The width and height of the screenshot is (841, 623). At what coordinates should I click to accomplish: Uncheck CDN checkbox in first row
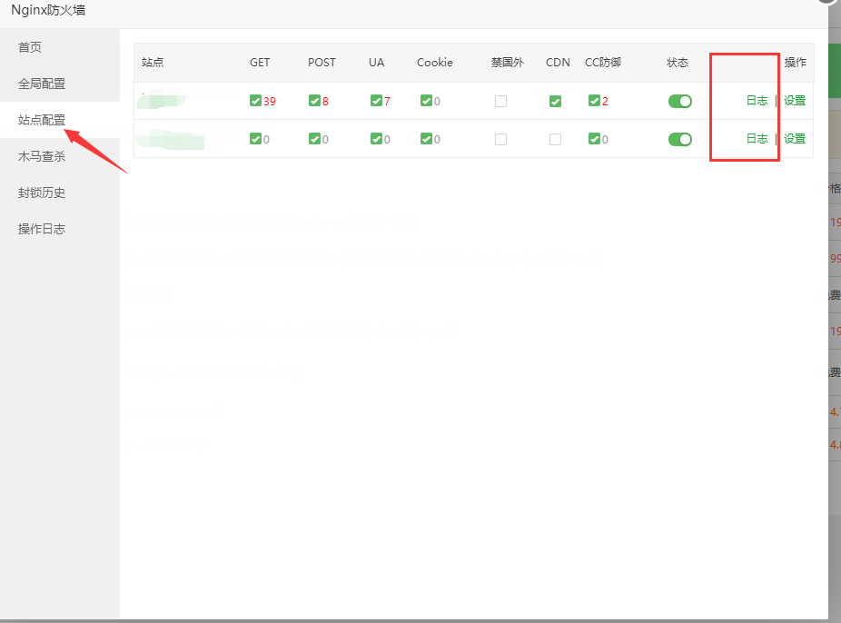click(x=556, y=102)
